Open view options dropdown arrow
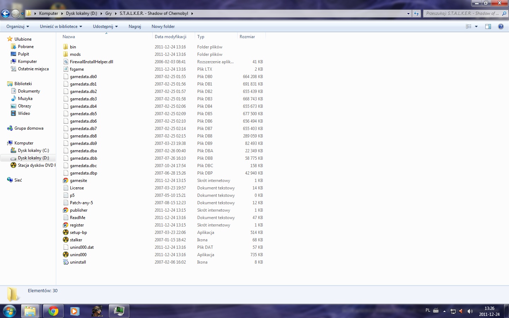509x318 pixels. (476, 26)
